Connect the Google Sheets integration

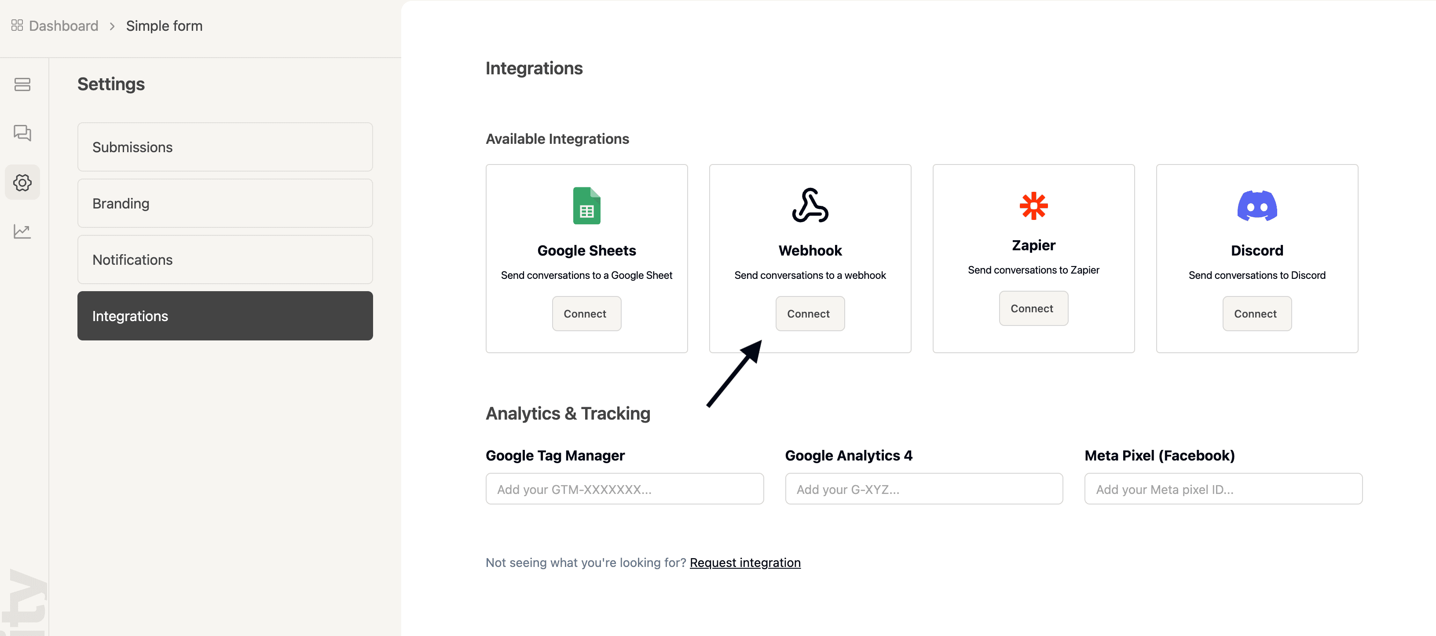[586, 313]
